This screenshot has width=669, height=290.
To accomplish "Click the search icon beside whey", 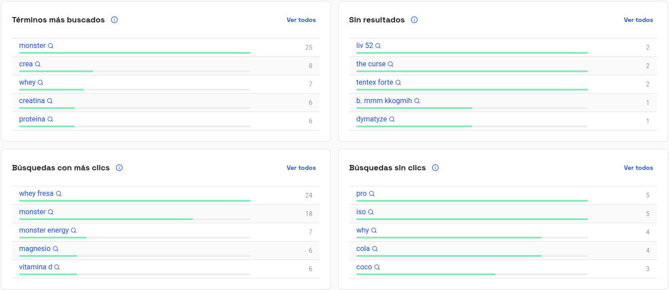I will [40, 82].
